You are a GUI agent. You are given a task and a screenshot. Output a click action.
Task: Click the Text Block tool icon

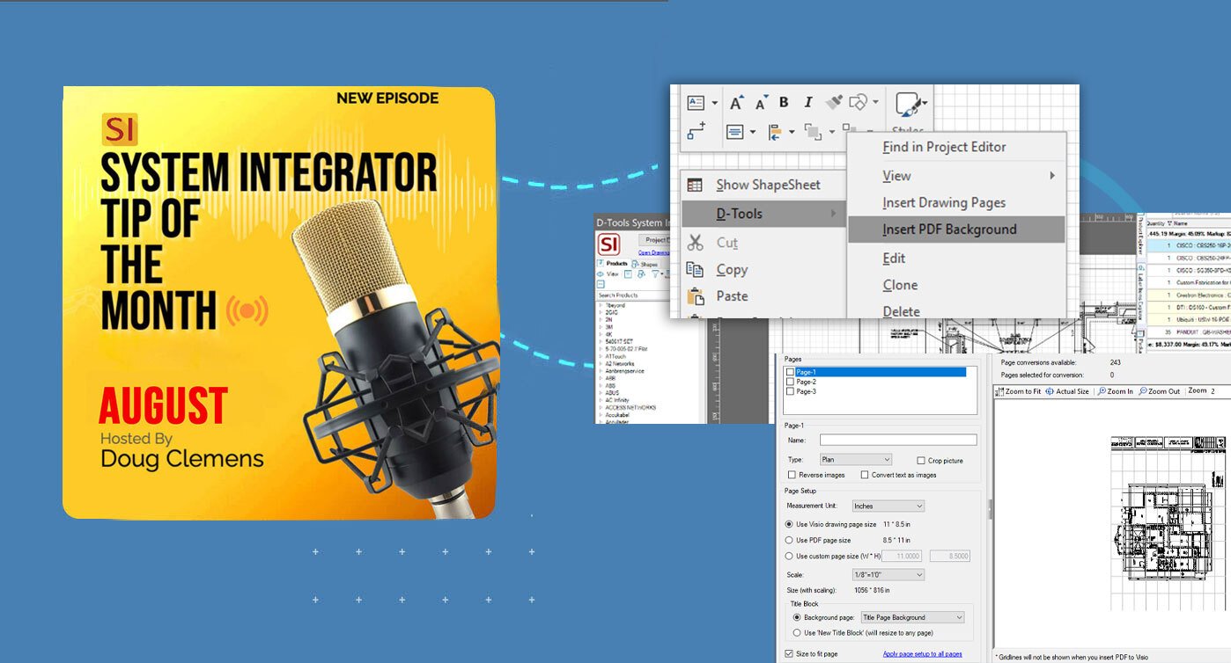point(697,103)
